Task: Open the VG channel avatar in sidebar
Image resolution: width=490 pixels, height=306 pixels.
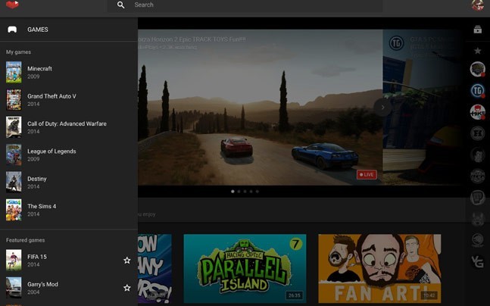Action: [x=477, y=261]
